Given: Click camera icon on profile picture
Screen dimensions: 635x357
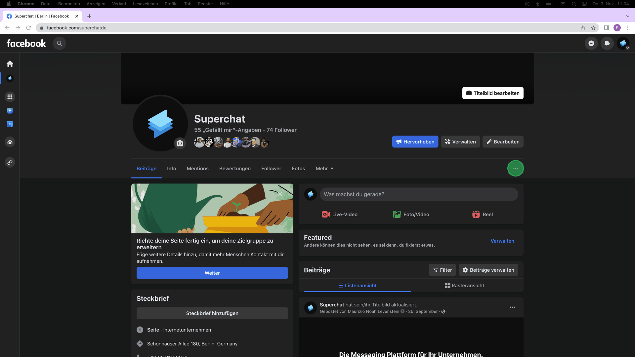Looking at the screenshot, I should coord(180,143).
